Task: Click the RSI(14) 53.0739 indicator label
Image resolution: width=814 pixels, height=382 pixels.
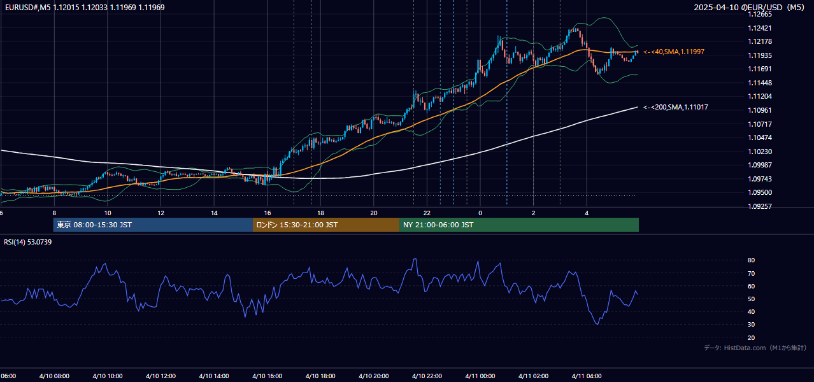Action: click(28, 242)
